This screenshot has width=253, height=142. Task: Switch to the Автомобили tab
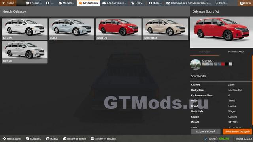click(x=89, y=3)
